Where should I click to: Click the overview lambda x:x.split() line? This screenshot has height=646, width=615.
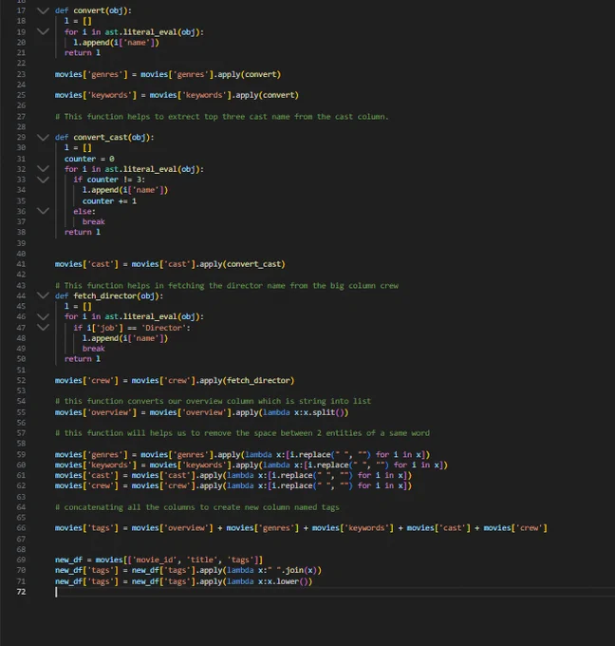[202, 412]
